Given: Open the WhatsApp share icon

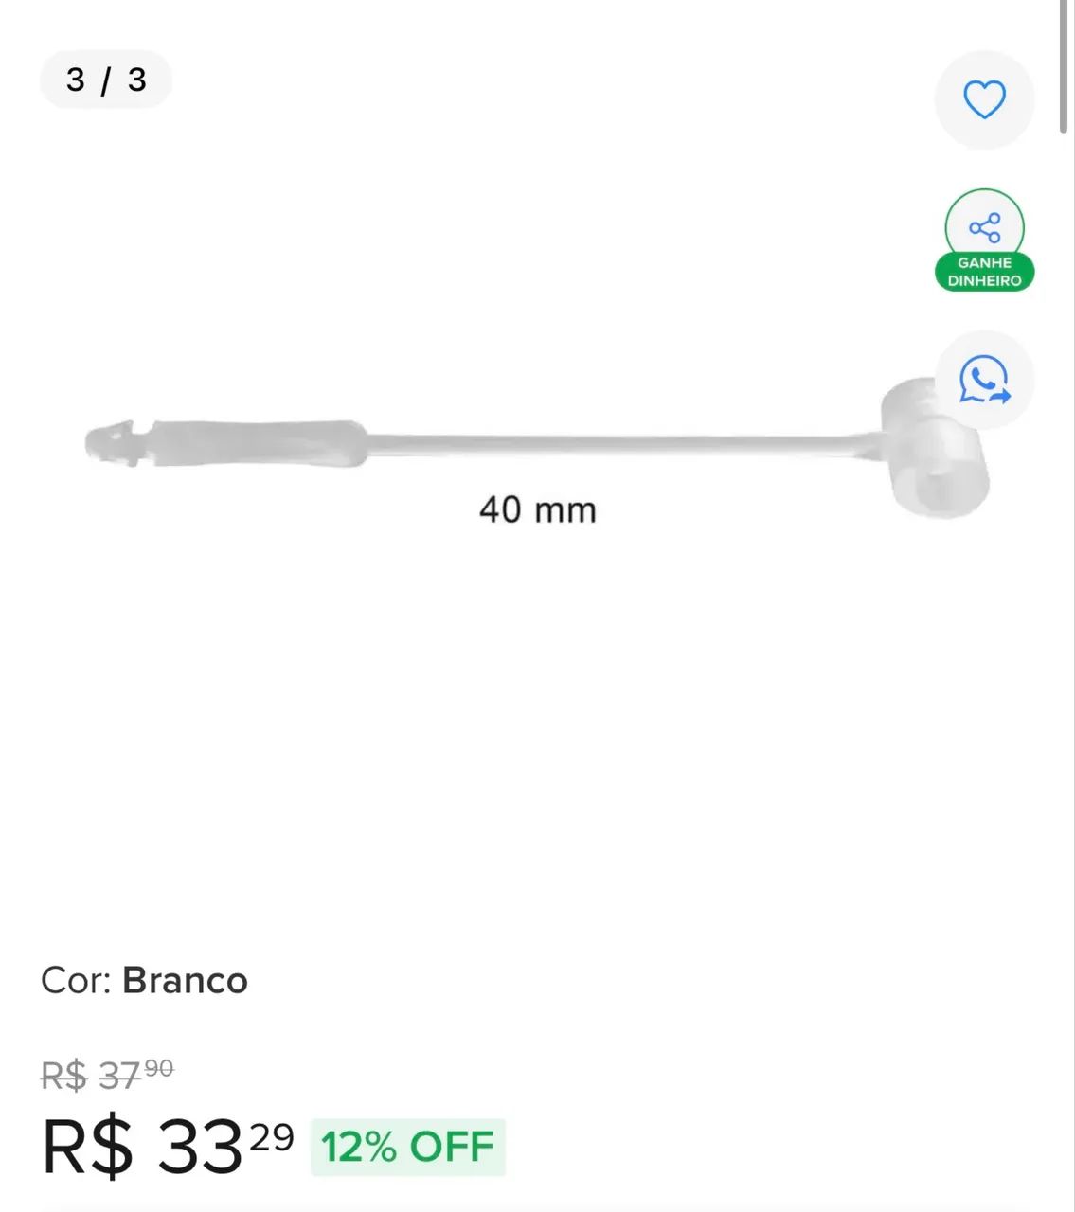Looking at the screenshot, I should point(984,380).
